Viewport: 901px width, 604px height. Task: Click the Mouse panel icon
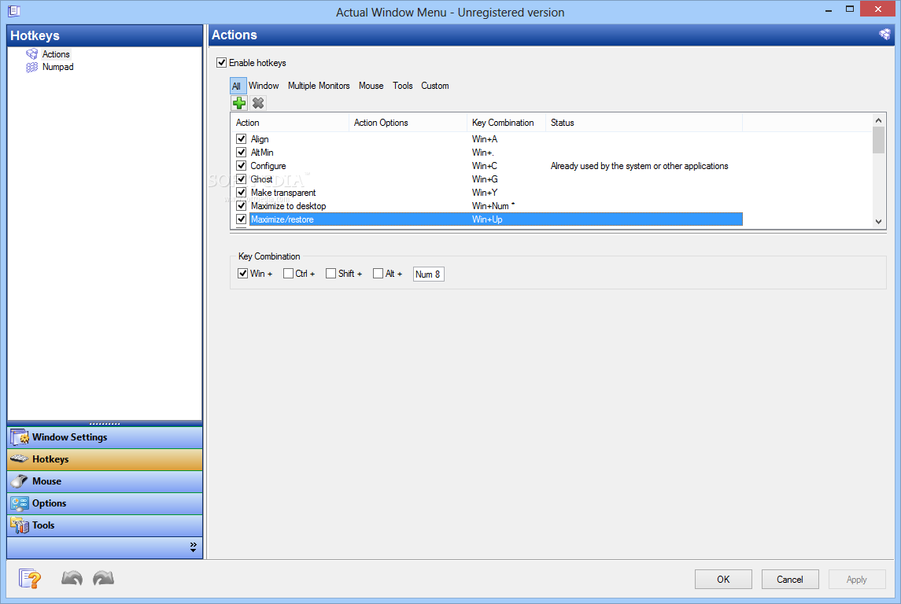pyautogui.click(x=20, y=481)
